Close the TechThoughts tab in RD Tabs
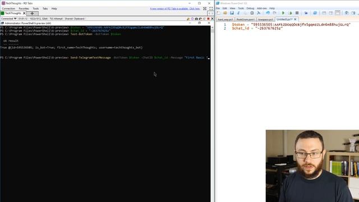The image size is (359, 202). pyautogui.click(x=24, y=13)
